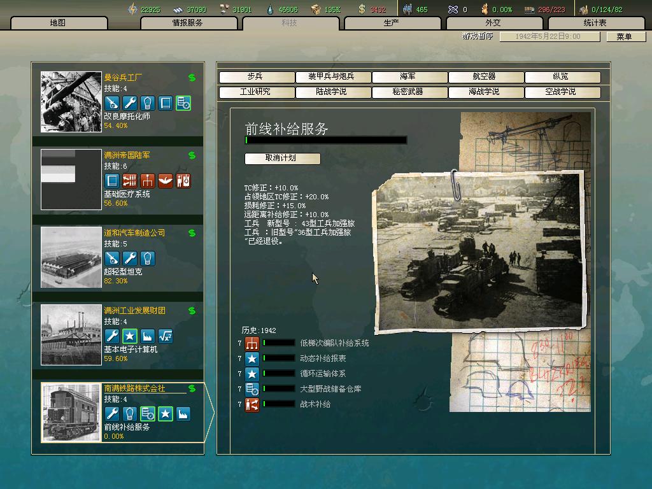Click the money dollar icon in top bar
Viewport: 652px width, 489px height.
coord(362,9)
